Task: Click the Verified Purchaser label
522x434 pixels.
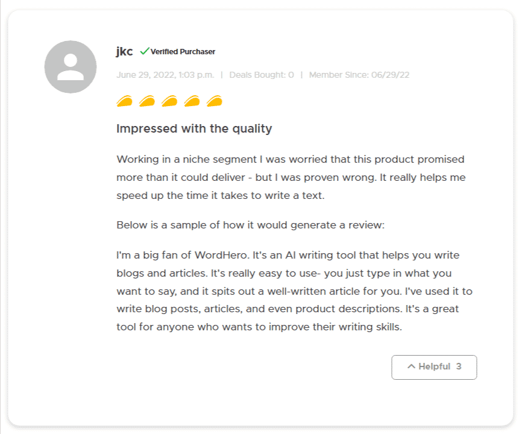Action: pyautogui.click(x=183, y=52)
